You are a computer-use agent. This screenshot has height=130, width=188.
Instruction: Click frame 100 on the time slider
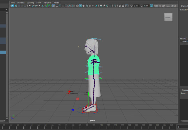coord(102,126)
